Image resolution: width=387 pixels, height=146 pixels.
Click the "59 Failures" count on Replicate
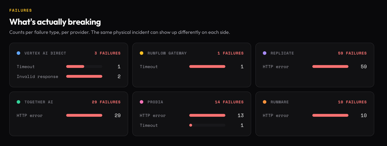(x=352, y=53)
